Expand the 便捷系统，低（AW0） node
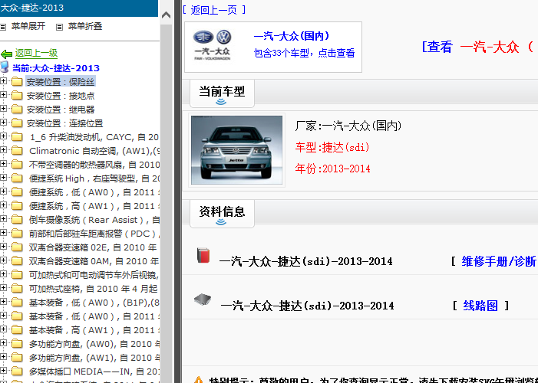Screen dimensions: 538x383 tap(3, 191)
